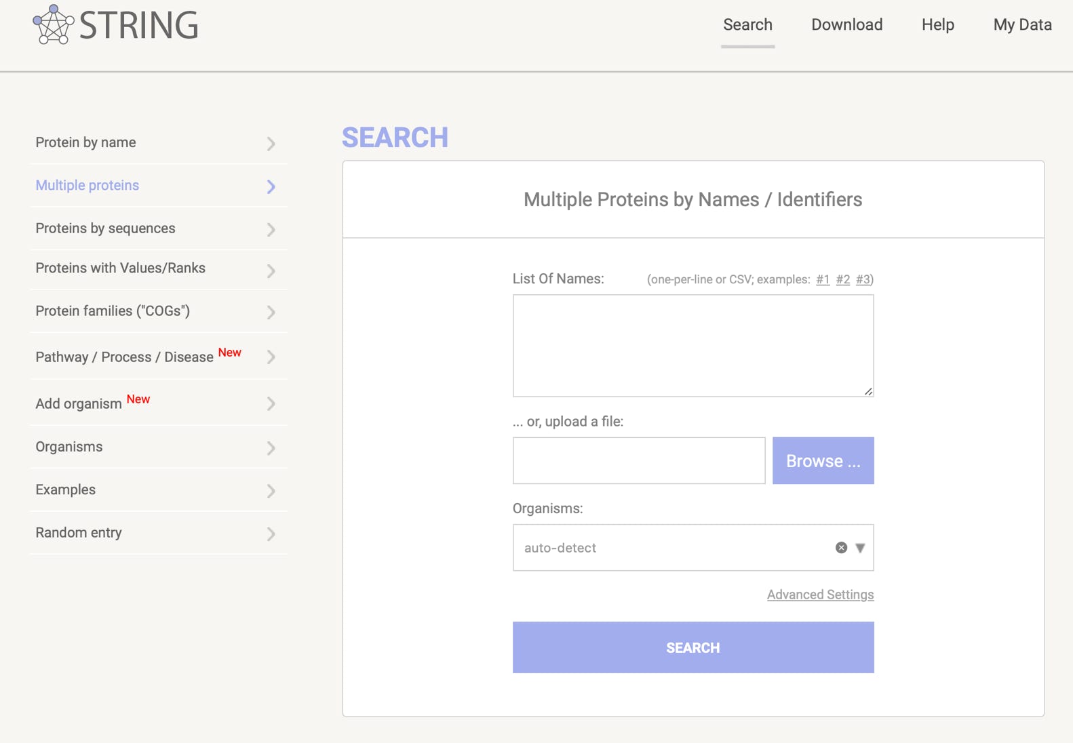Open the Download tab in the top navigation

pyautogui.click(x=846, y=25)
